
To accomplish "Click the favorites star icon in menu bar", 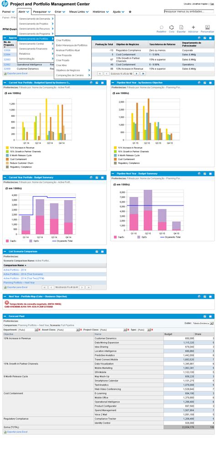I will [x=130, y=12].
